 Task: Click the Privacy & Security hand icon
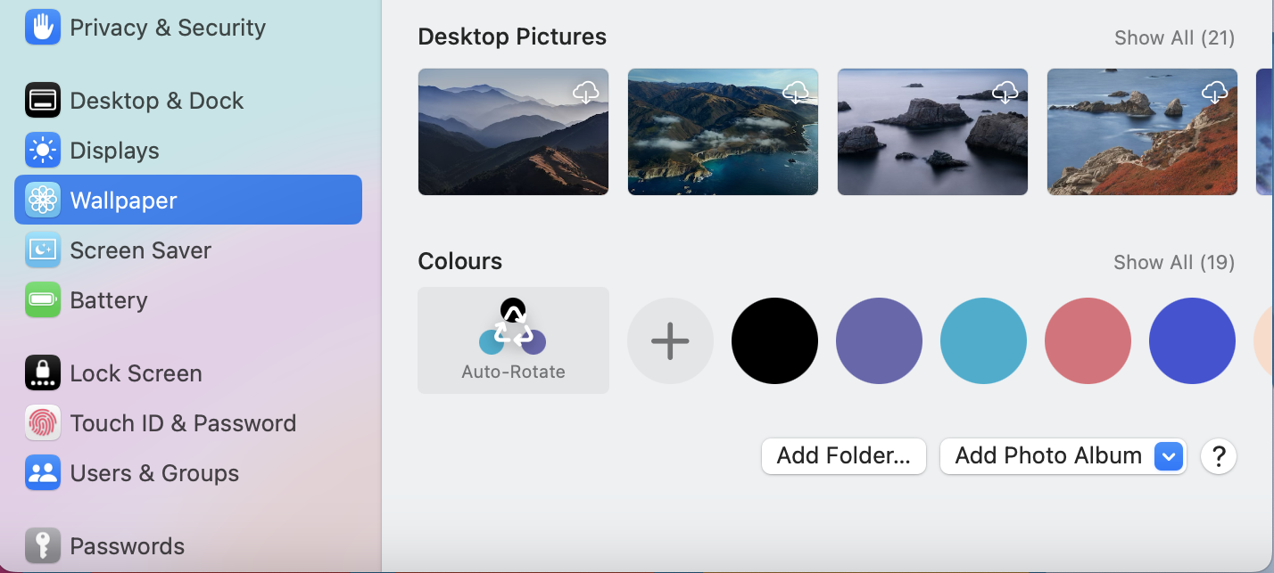click(x=43, y=27)
